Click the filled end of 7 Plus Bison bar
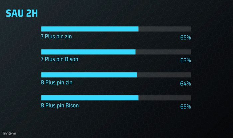This screenshot has height=138, width=233. (133, 52)
